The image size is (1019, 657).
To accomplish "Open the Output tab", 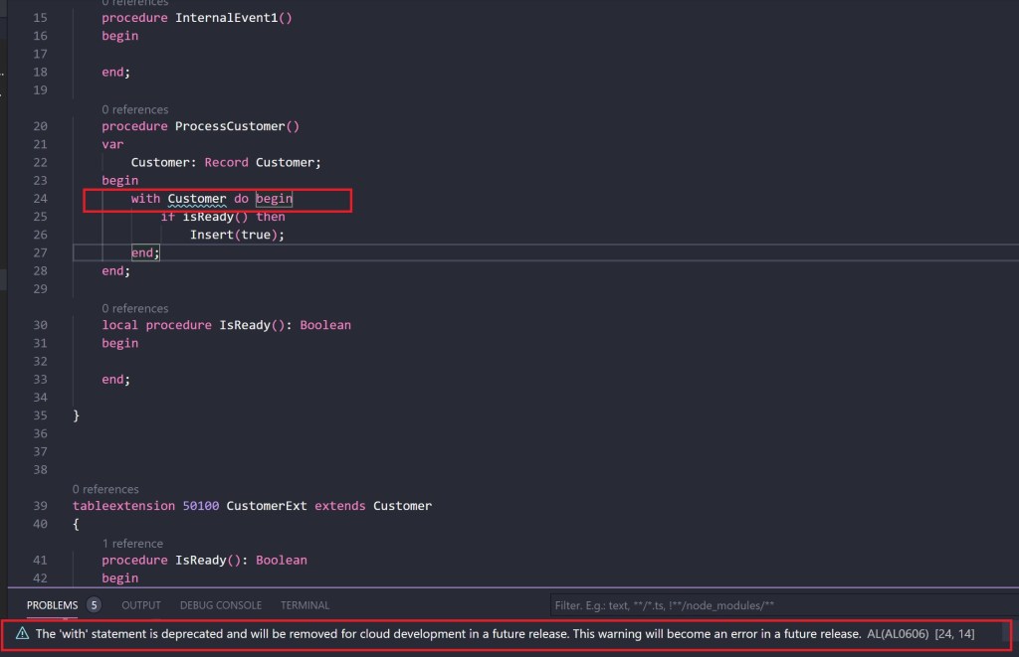I will [141, 604].
